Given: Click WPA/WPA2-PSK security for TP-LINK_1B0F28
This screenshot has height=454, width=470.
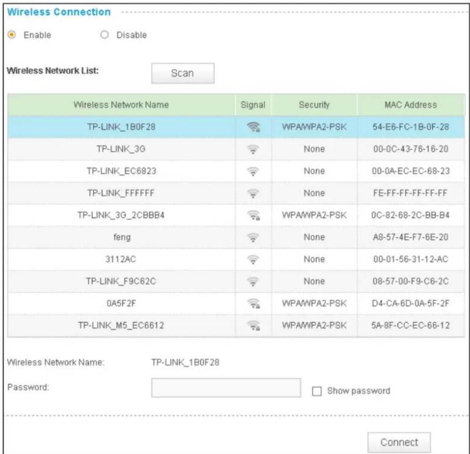Looking at the screenshot, I should 314,127.
